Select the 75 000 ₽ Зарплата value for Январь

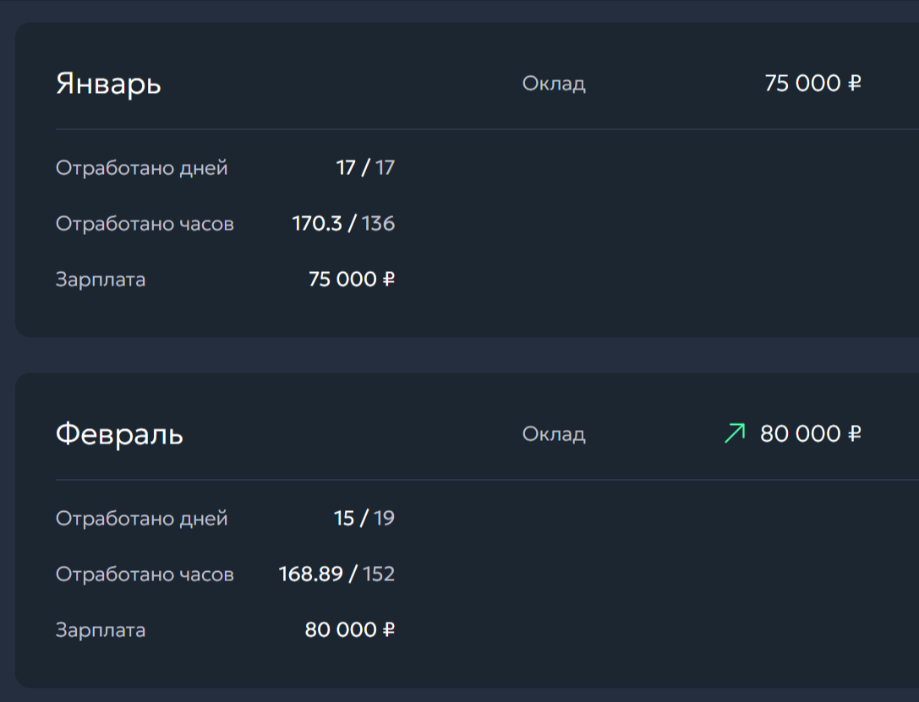352,280
